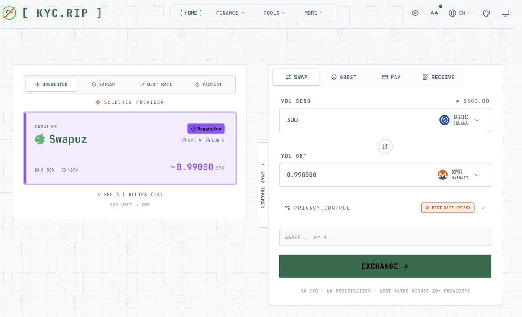
Task: Click the PRIVACY_CONTROL sliders icon
Action: coord(288,208)
